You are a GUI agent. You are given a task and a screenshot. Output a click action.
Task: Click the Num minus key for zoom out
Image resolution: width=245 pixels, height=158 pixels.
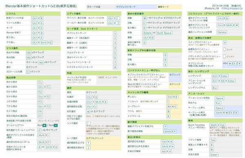coord(56,125)
